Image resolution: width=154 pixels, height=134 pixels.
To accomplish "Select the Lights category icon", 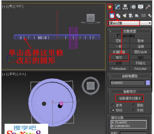I will (x=124, y=16).
